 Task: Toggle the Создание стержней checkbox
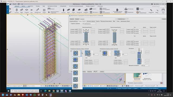(x=83, y=24)
